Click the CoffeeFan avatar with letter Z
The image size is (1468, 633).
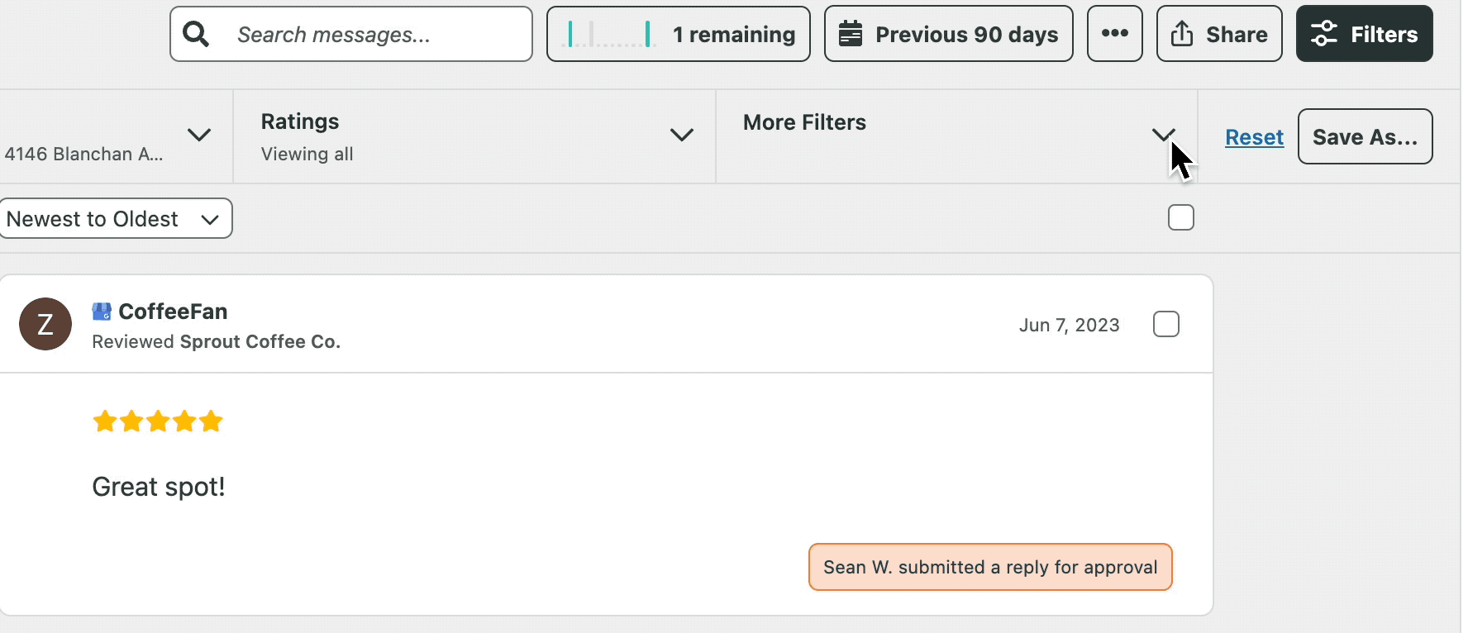pos(45,324)
